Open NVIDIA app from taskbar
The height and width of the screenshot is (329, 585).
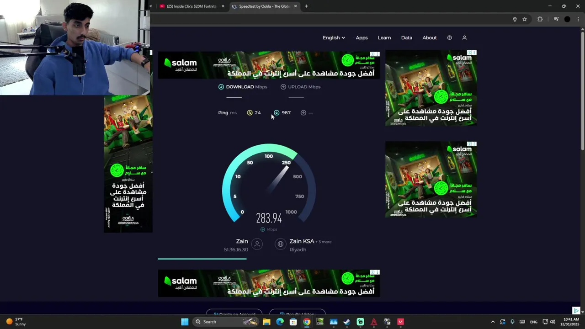320,322
